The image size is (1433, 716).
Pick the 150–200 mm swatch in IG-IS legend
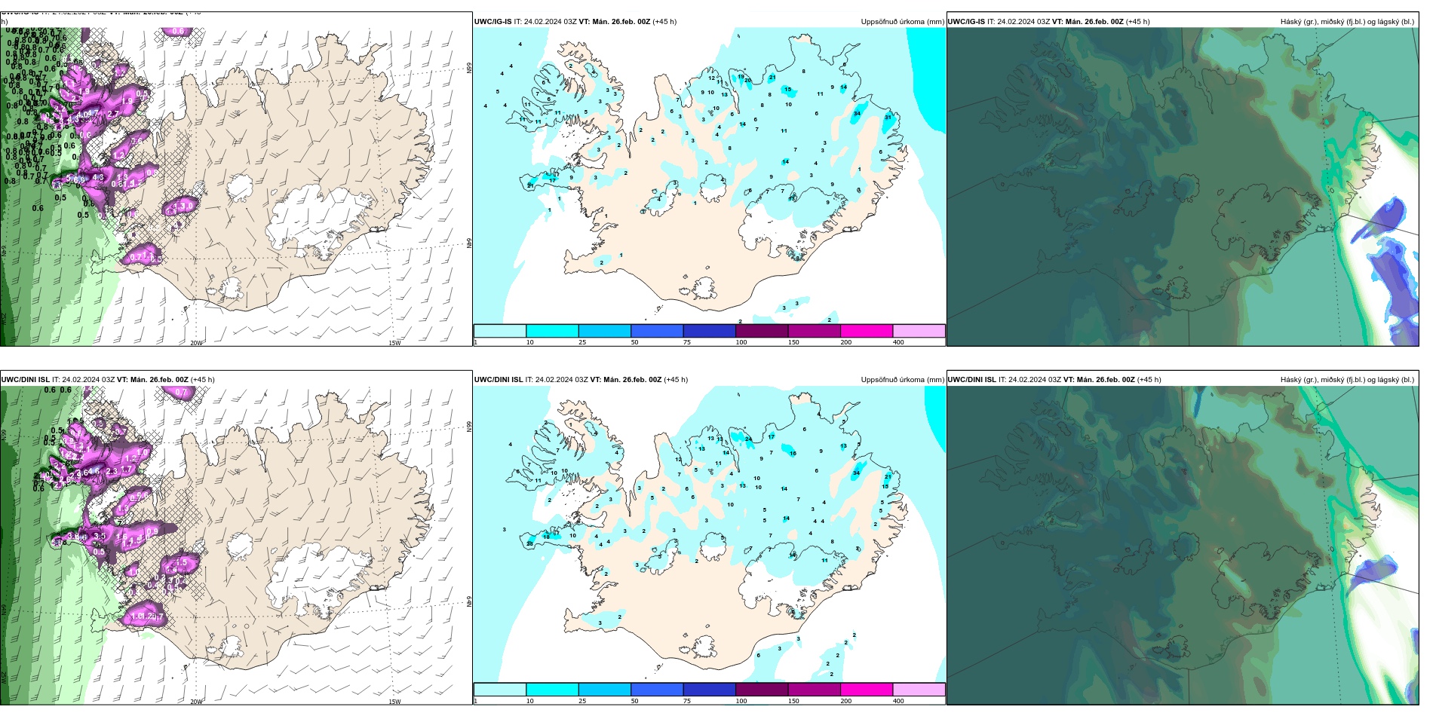click(x=815, y=331)
